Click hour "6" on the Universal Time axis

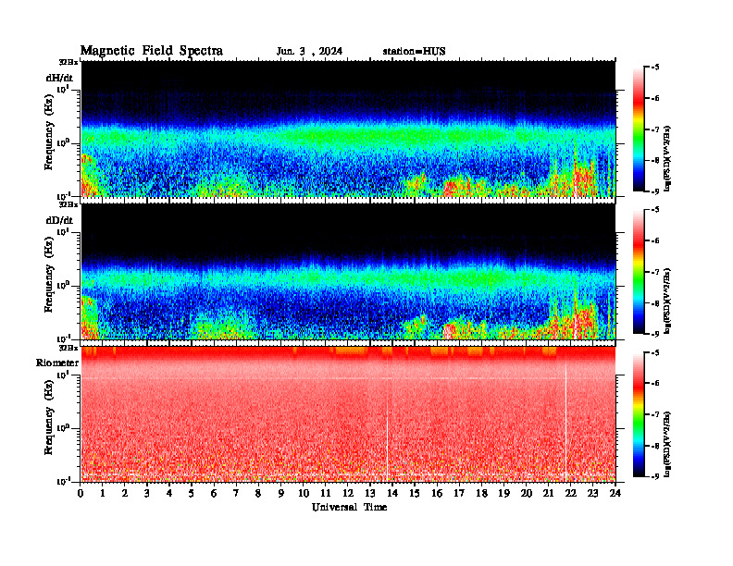(x=214, y=494)
